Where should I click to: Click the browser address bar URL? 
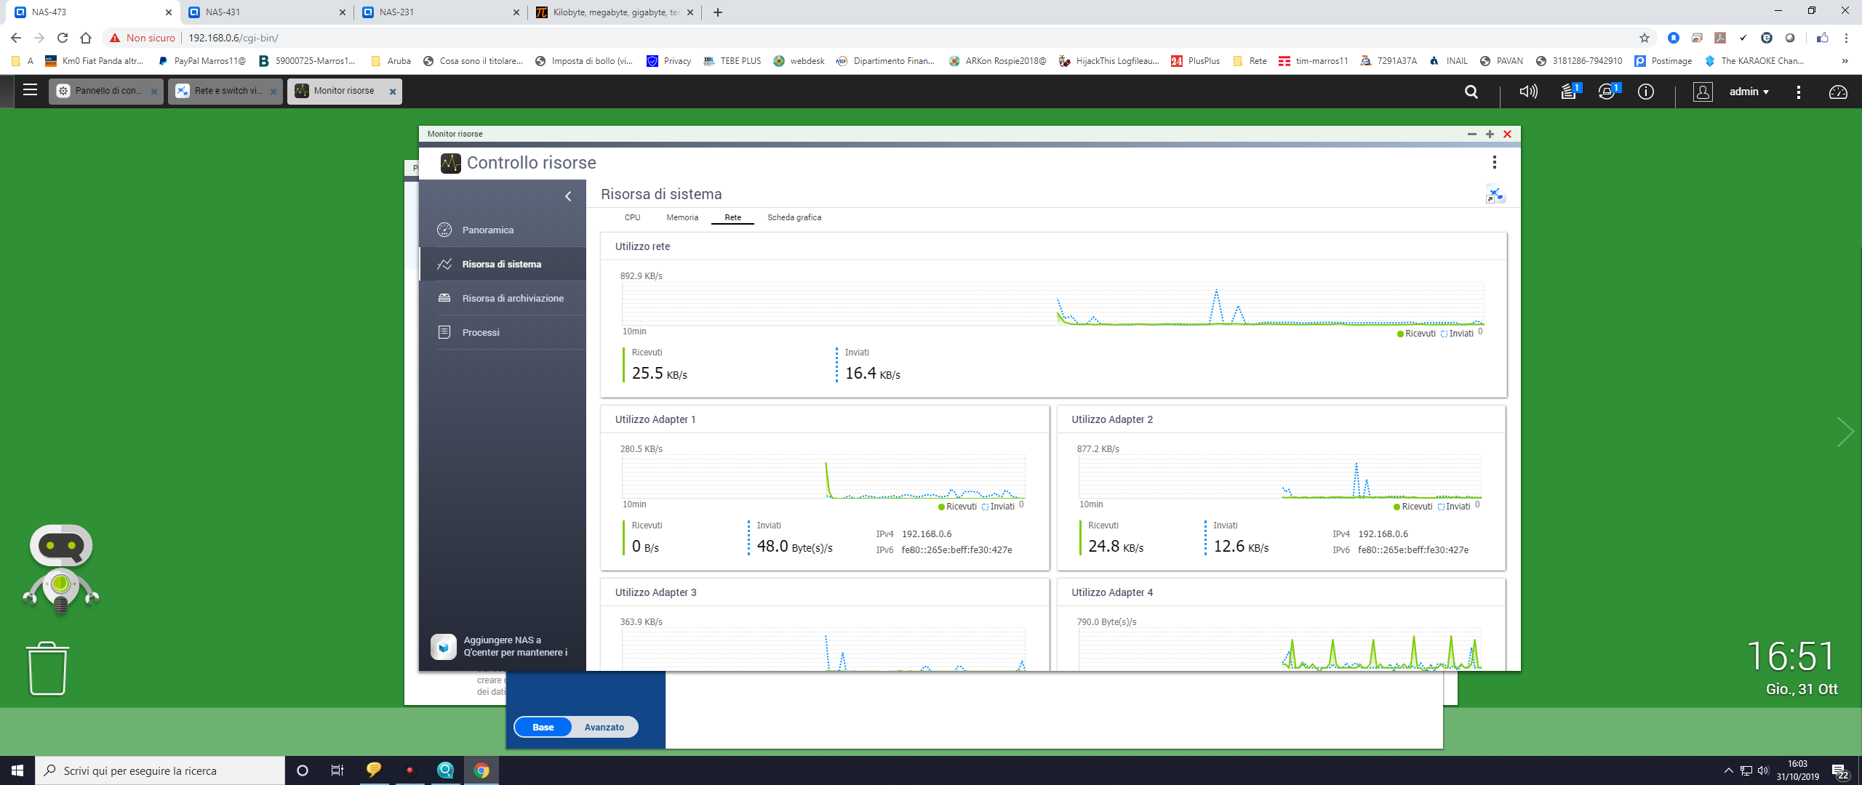(x=233, y=38)
